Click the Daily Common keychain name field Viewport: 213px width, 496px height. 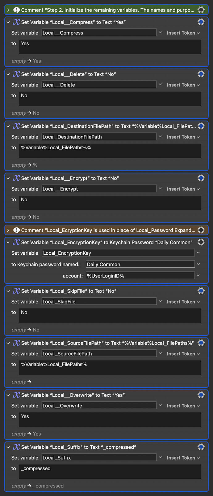tap(140, 264)
